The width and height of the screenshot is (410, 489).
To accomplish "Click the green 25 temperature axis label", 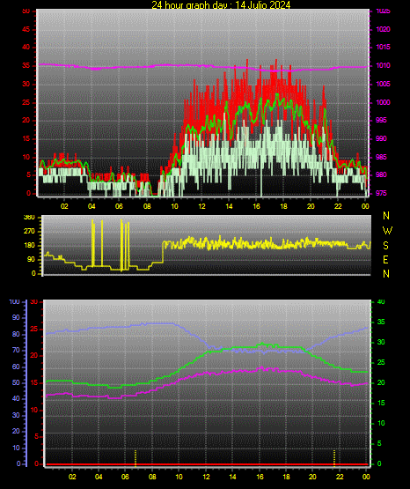I will (381, 362).
